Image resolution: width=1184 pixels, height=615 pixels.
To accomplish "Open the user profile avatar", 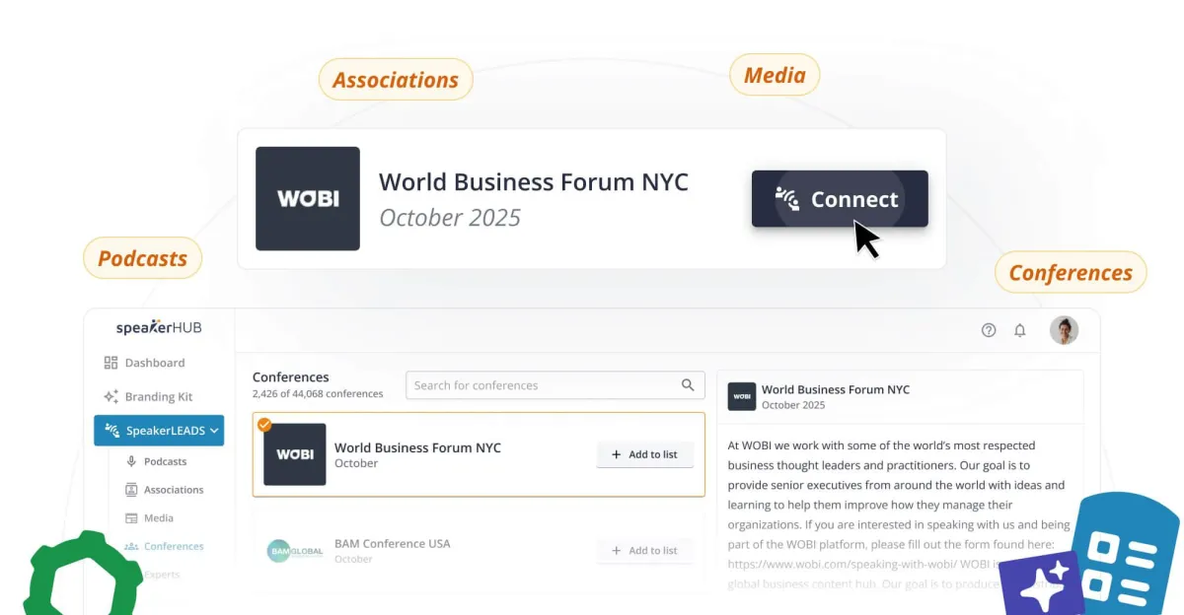I will [1064, 330].
